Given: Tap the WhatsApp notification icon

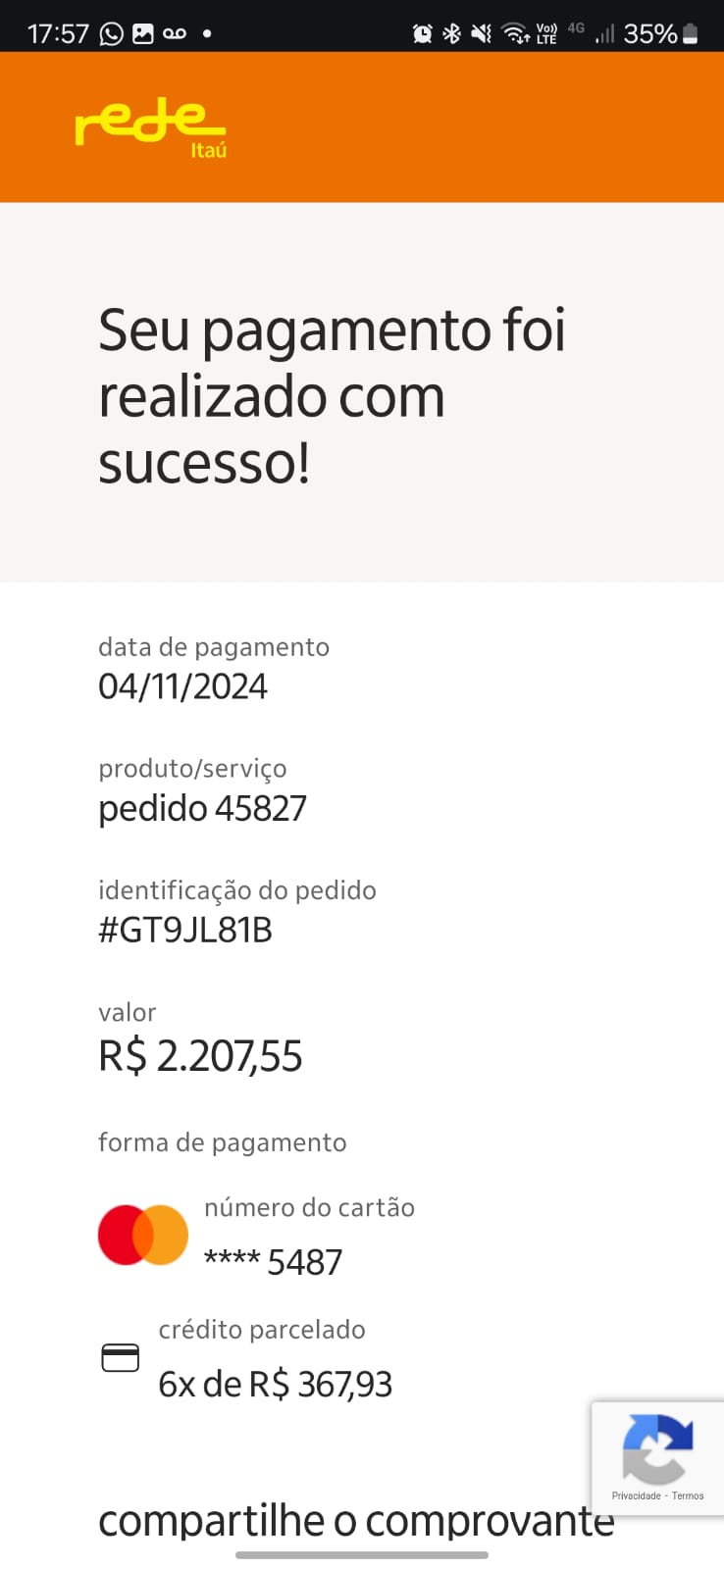Looking at the screenshot, I should coord(112,34).
